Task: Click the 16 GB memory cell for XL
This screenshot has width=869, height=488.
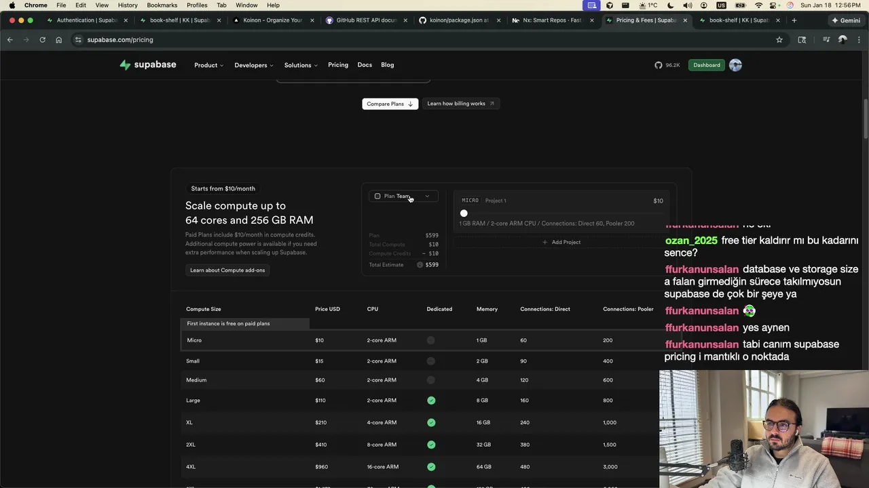Action: 483,422
